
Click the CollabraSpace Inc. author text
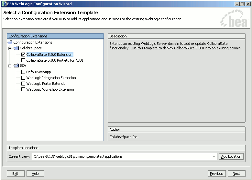click(x=124, y=137)
